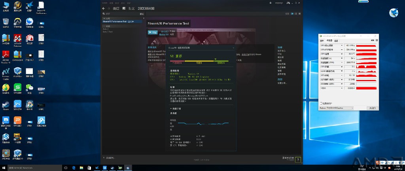Switch Steam library to grid view icon

pos(299,14)
